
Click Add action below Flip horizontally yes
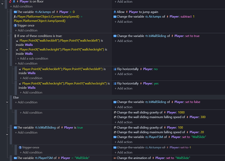pyautogui.click(x=123, y=89)
